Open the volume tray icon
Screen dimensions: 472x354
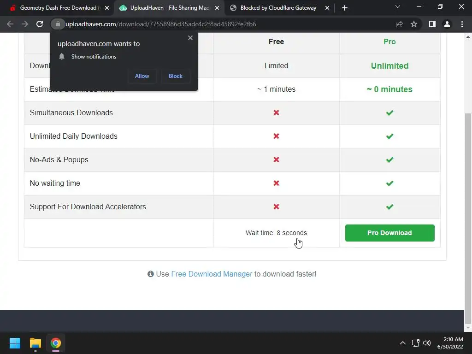tap(426, 343)
